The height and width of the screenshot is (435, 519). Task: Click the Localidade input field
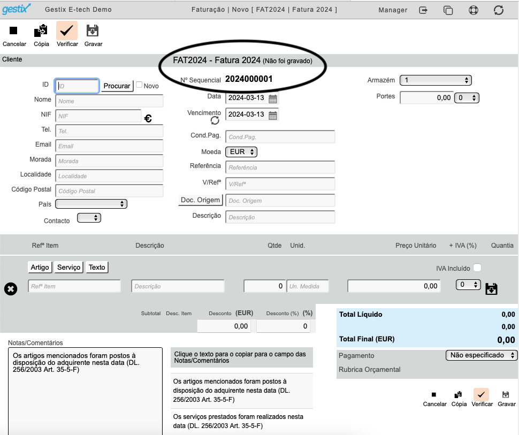pyautogui.click(x=109, y=176)
